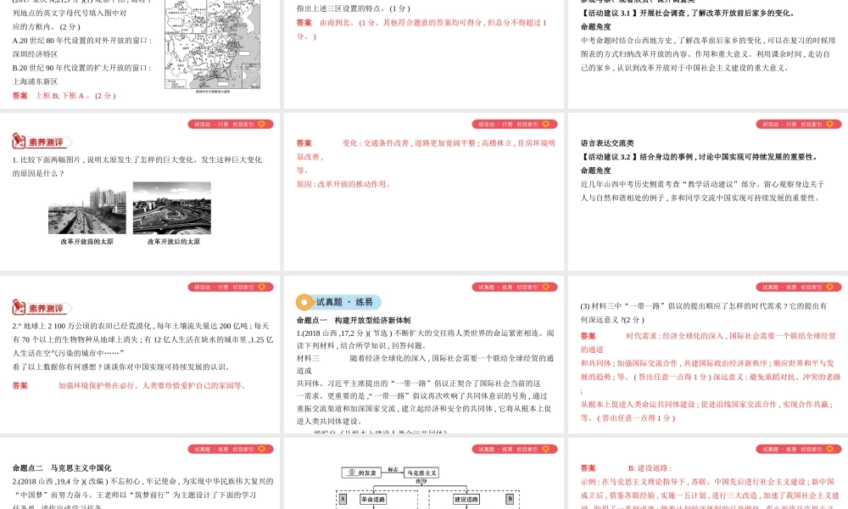Click the pin icon on the '变化:交通条件改善' answer slide
The height and width of the screenshot is (509, 848).
coord(545,125)
